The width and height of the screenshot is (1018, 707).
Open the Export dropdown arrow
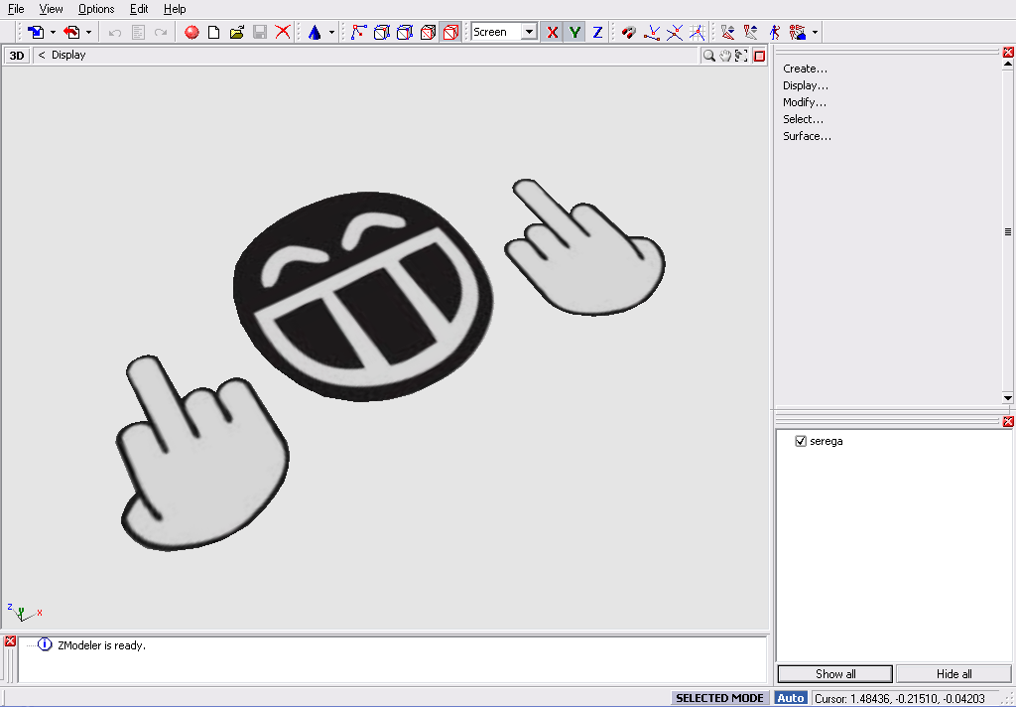(x=89, y=32)
